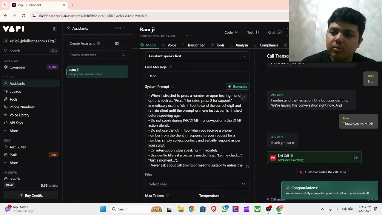This screenshot has width=382, height=215.
Task: Close the Vapi Dashboard browser tab
Action: pyautogui.click(x=64, y=5)
